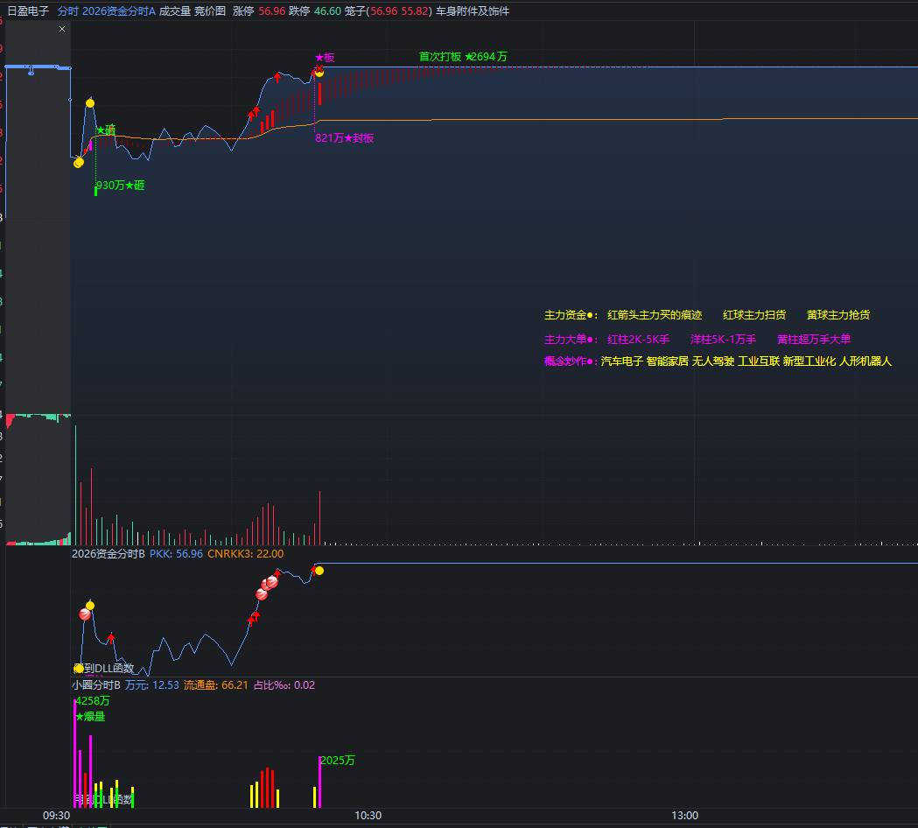
Task: Select the 2026资金分时B sub-chart title
Action: coord(109,554)
